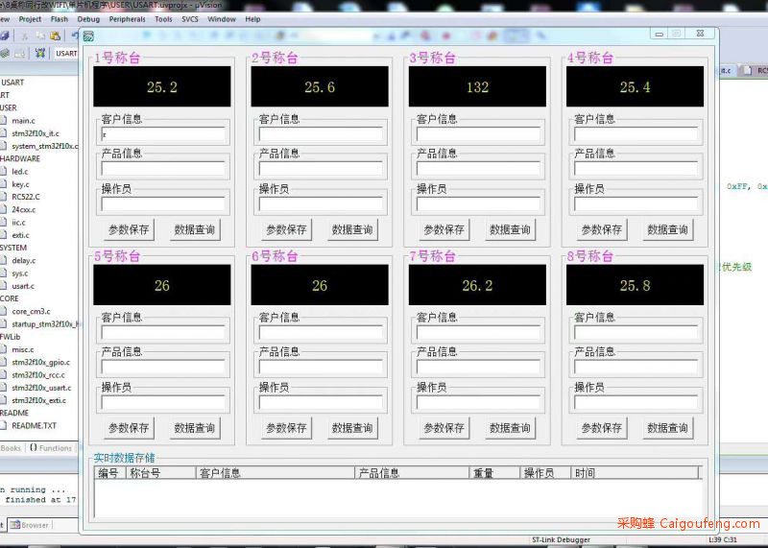Click 客户信息 input field of 6号称台

(x=321, y=332)
